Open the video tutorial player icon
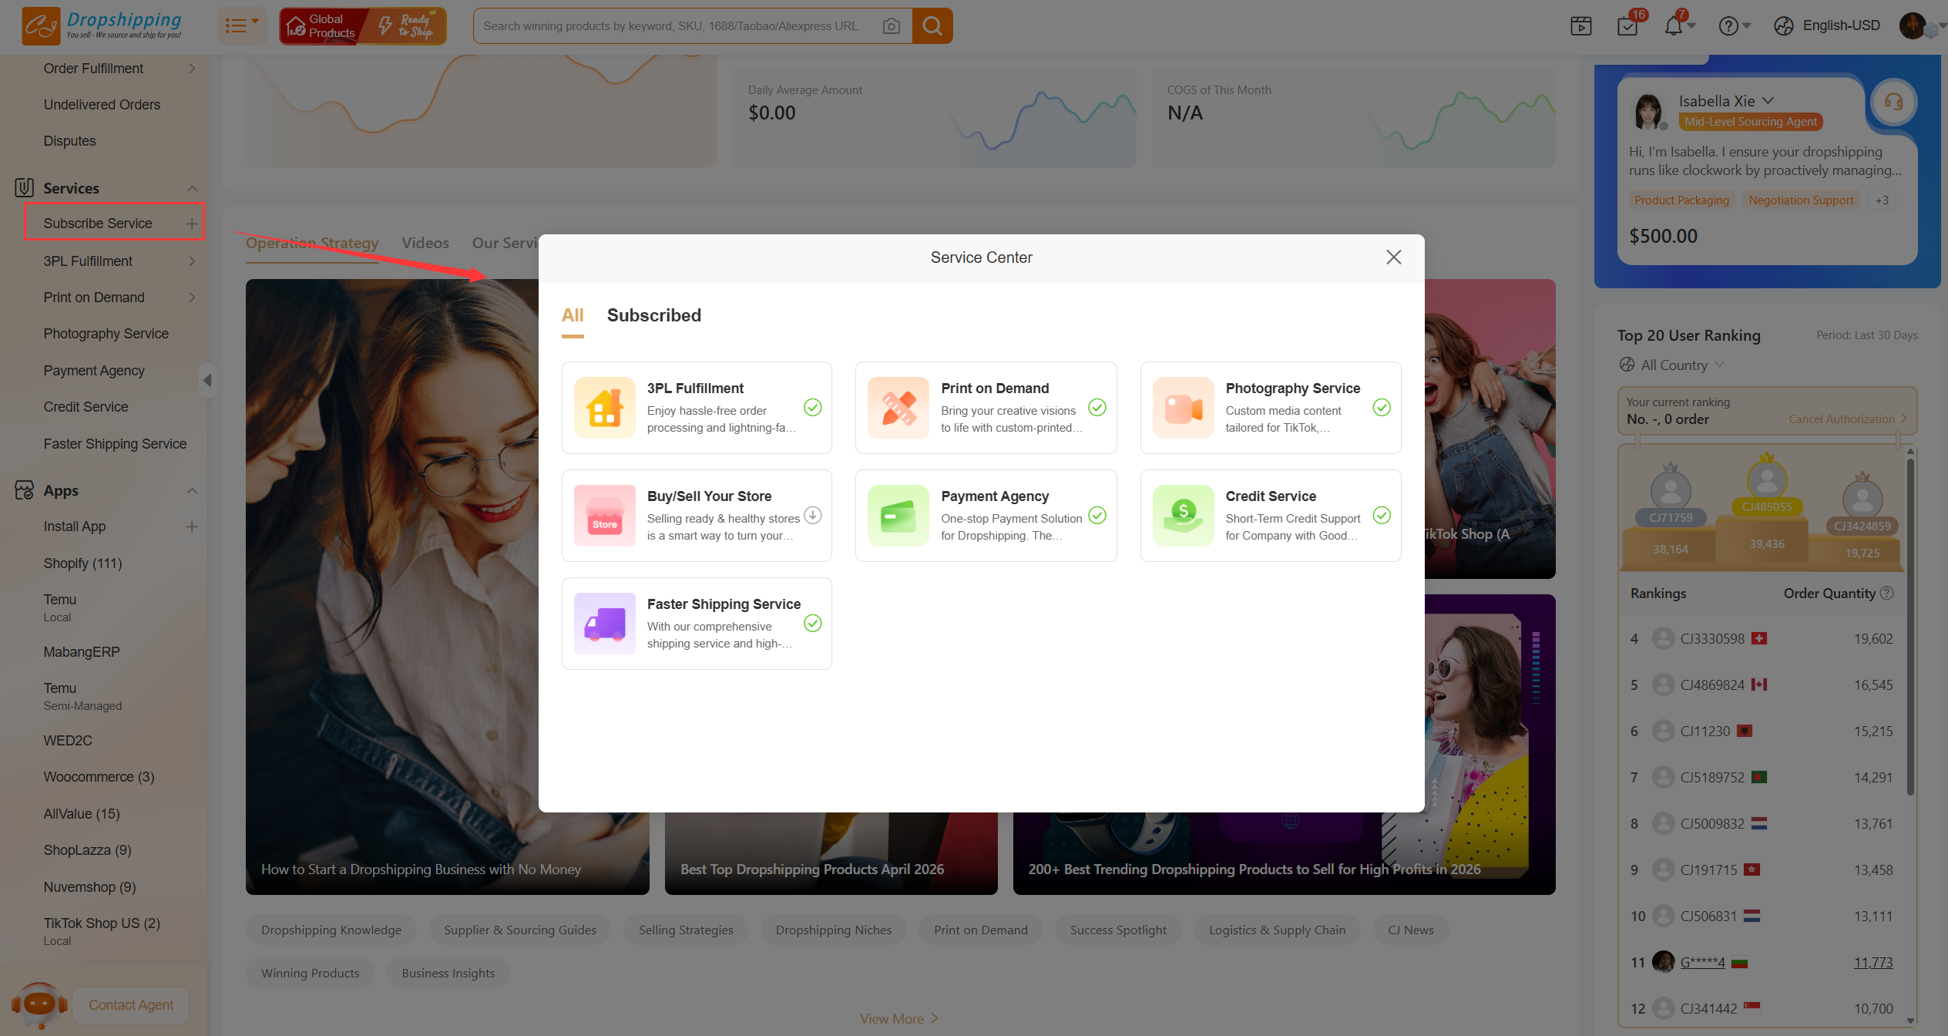The height and width of the screenshot is (1036, 1948). click(1581, 26)
